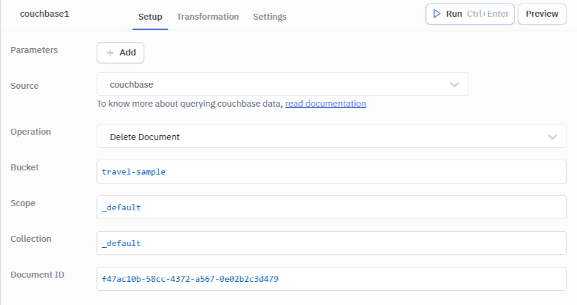Screen dimensions: 577x305
Task: Click the Operation dropdown chevron arrow
Action: click(553, 136)
